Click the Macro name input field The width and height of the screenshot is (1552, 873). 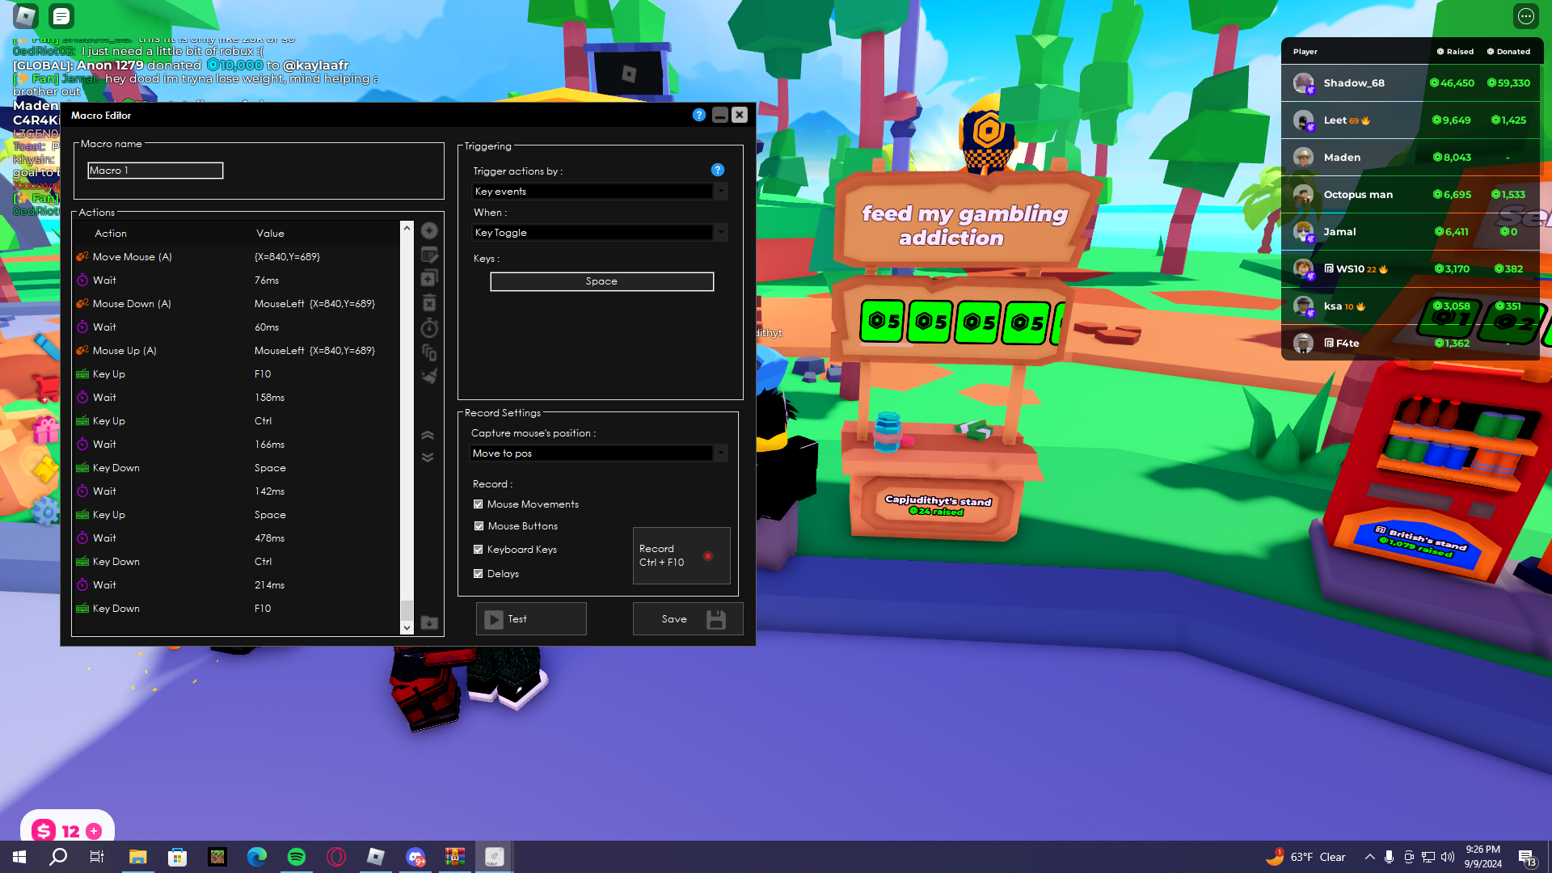coord(155,171)
